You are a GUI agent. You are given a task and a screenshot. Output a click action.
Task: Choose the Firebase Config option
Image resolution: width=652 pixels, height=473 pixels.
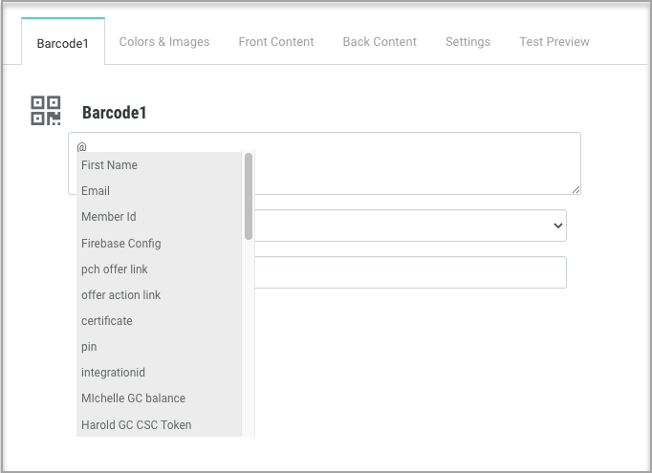120,244
